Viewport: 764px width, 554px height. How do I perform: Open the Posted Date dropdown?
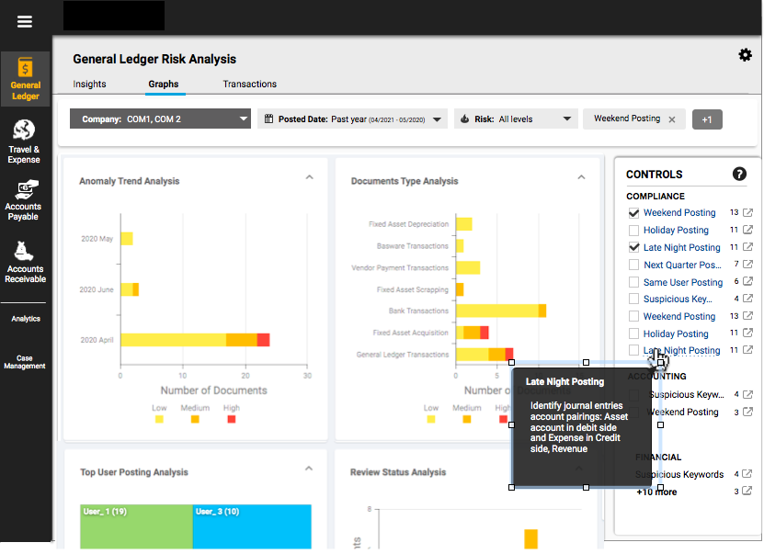352,119
